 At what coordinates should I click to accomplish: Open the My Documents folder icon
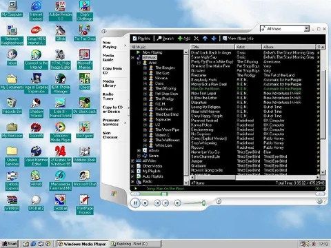click(12, 81)
